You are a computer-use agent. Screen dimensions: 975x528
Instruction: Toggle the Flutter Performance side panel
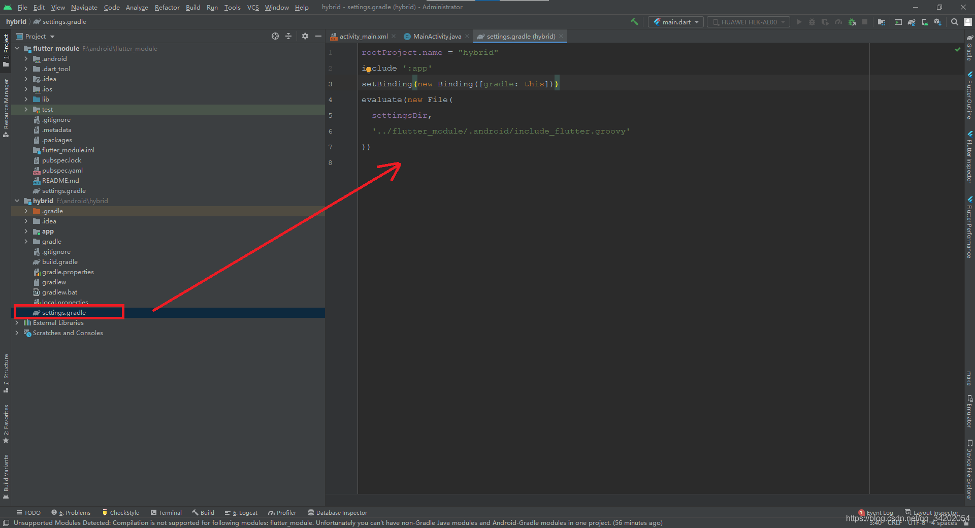969,227
